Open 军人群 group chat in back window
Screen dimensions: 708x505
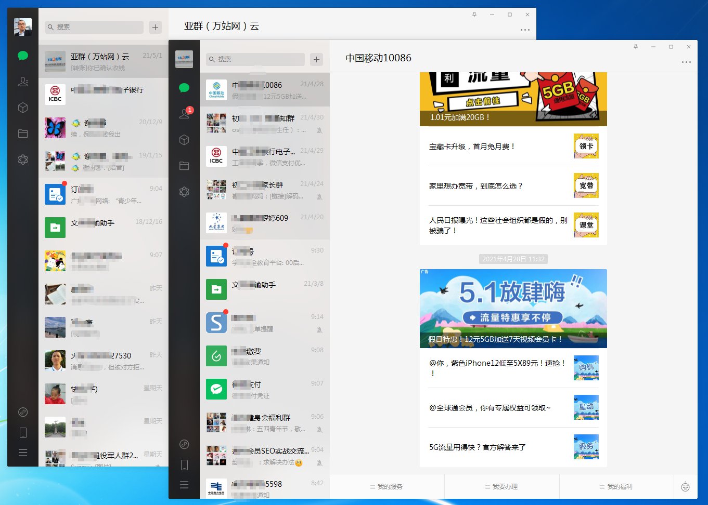click(104, 456)
